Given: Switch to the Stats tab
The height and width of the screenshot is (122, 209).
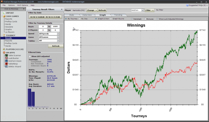Looking at the screenshot, I should [x=72, y=15].
